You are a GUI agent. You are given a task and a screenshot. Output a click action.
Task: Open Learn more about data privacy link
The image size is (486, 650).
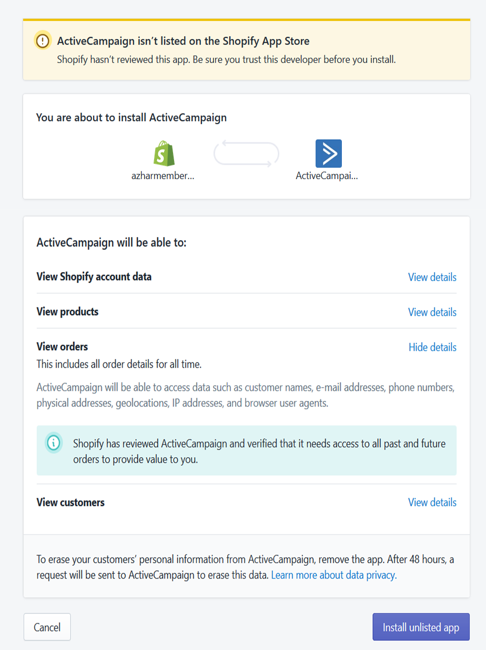pos(333,575)
